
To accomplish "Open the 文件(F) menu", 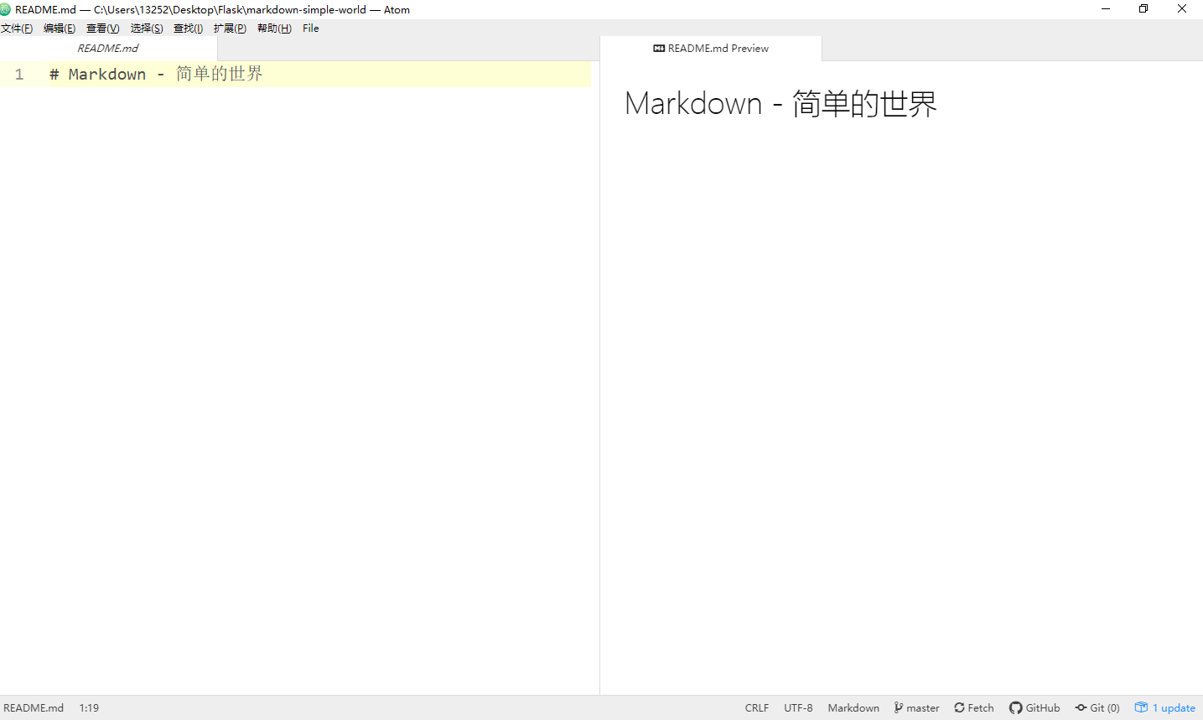I will 17,28.
